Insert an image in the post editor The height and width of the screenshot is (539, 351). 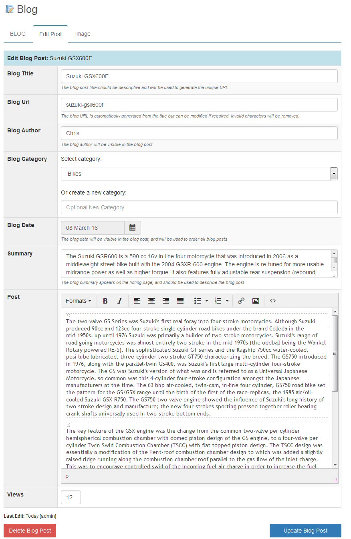point(256,301)
